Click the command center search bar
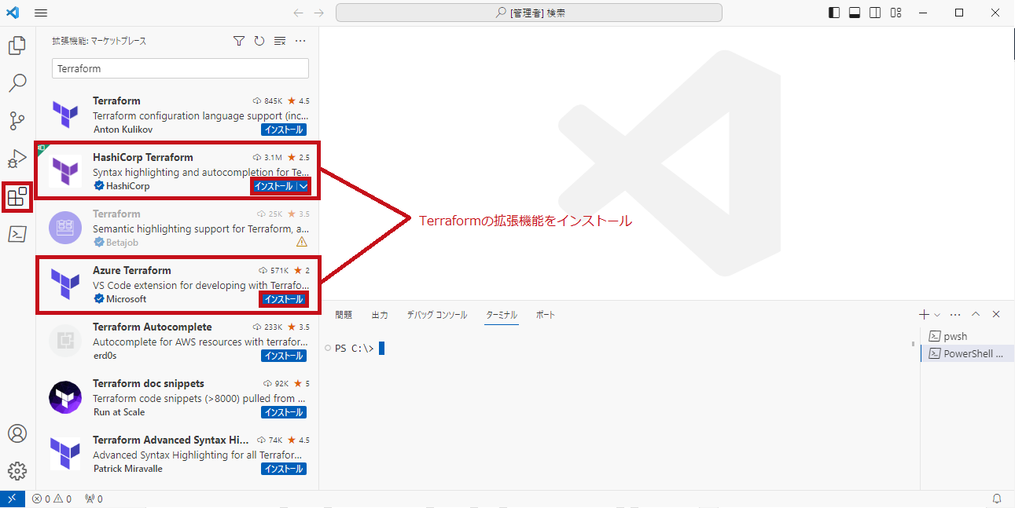Screen dimensions: 1015x508 [x=528, y=13]
